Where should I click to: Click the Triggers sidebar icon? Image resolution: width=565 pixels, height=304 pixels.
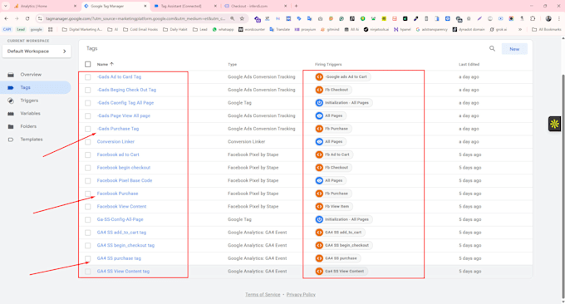tap(11, 101)
